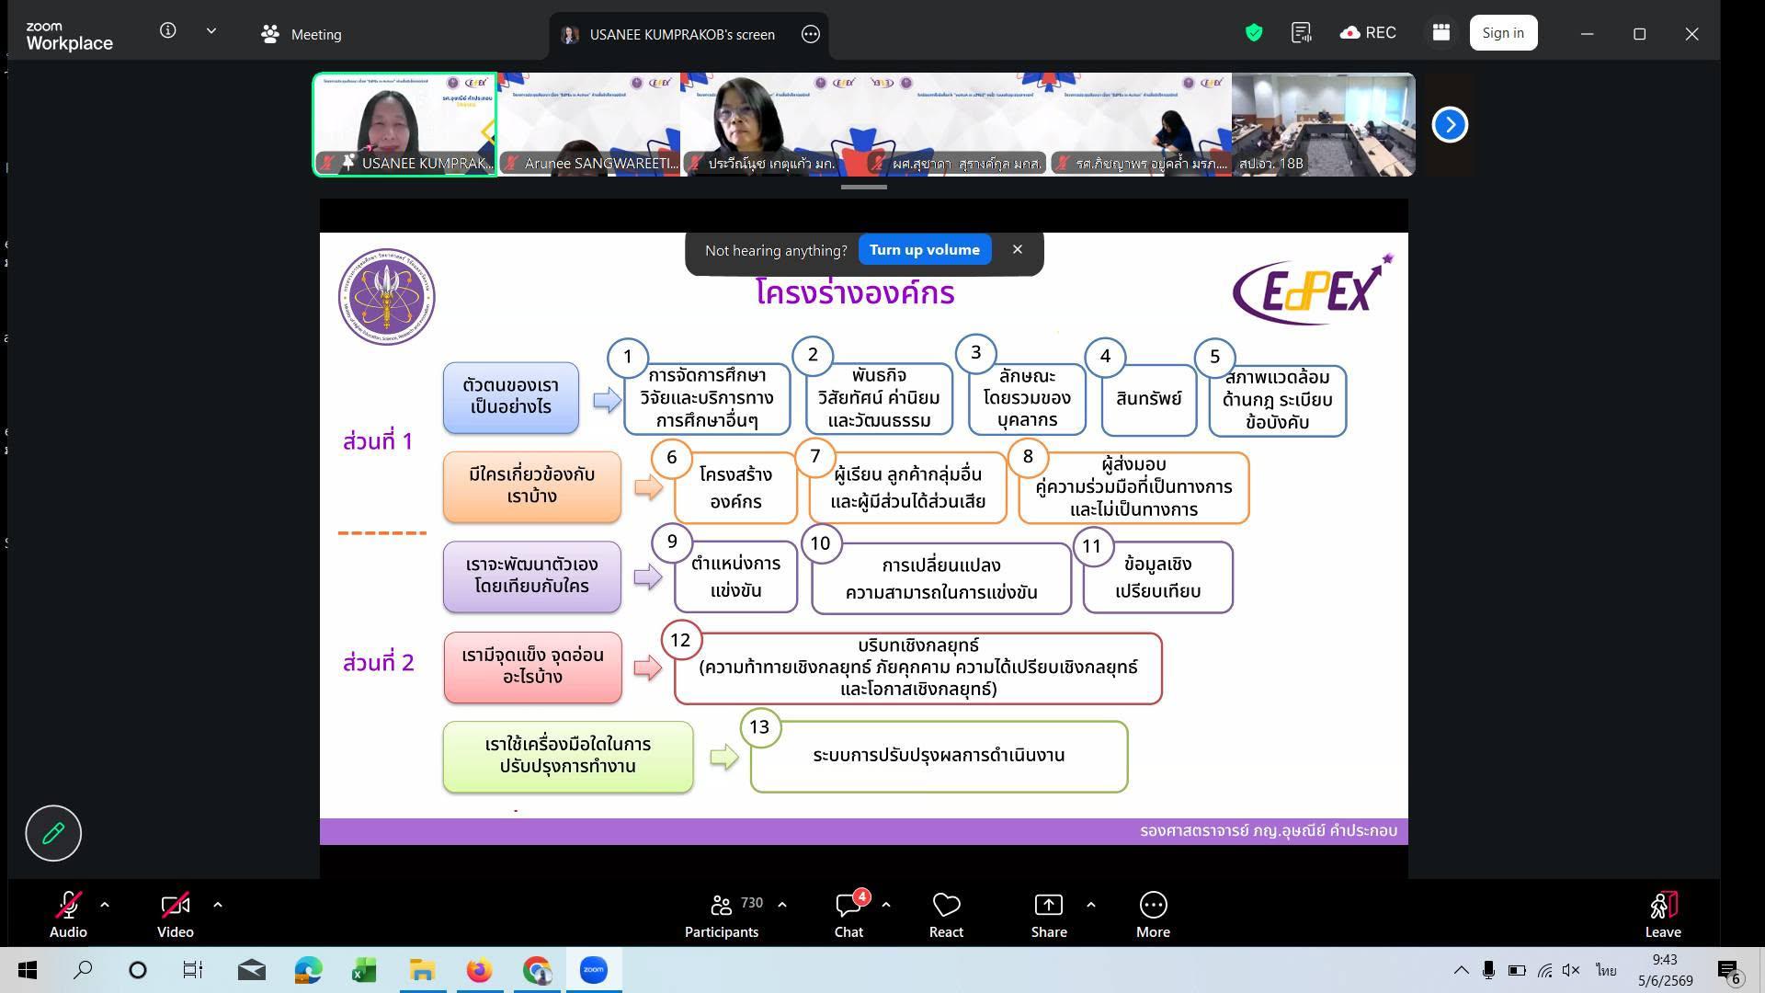1765x993 pixels.
Task: Open Wi-Fi network tray icon
Action: [x=1544, y=970]
